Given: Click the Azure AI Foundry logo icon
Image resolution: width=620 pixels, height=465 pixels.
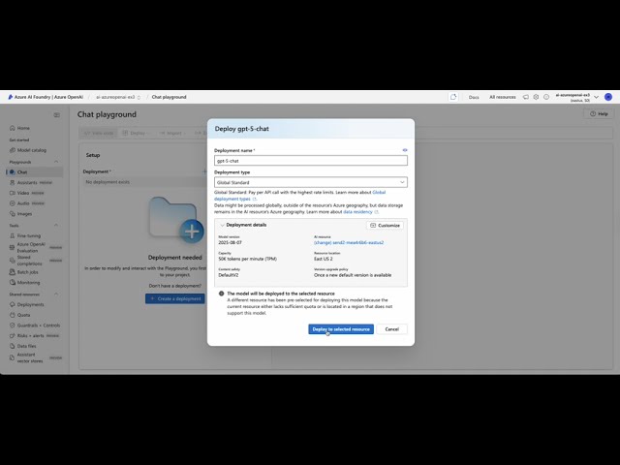Looking at the screenshot, I should [11, 97].
